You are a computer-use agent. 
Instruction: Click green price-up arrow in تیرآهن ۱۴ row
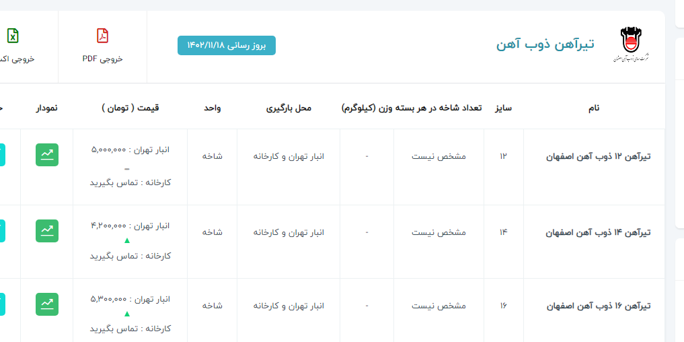[x=127, y=240]
